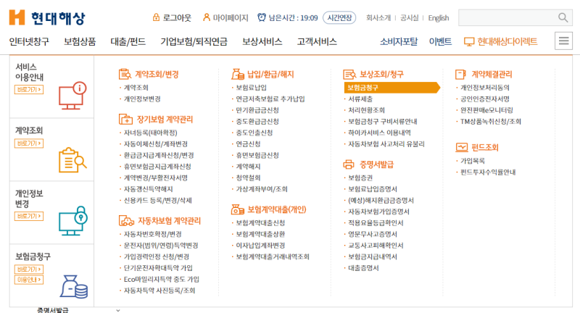Screen dimensions: 580x313
Task: Click the 현대해상다이렉트 monitor icon
Action: (x=469, y=42)
